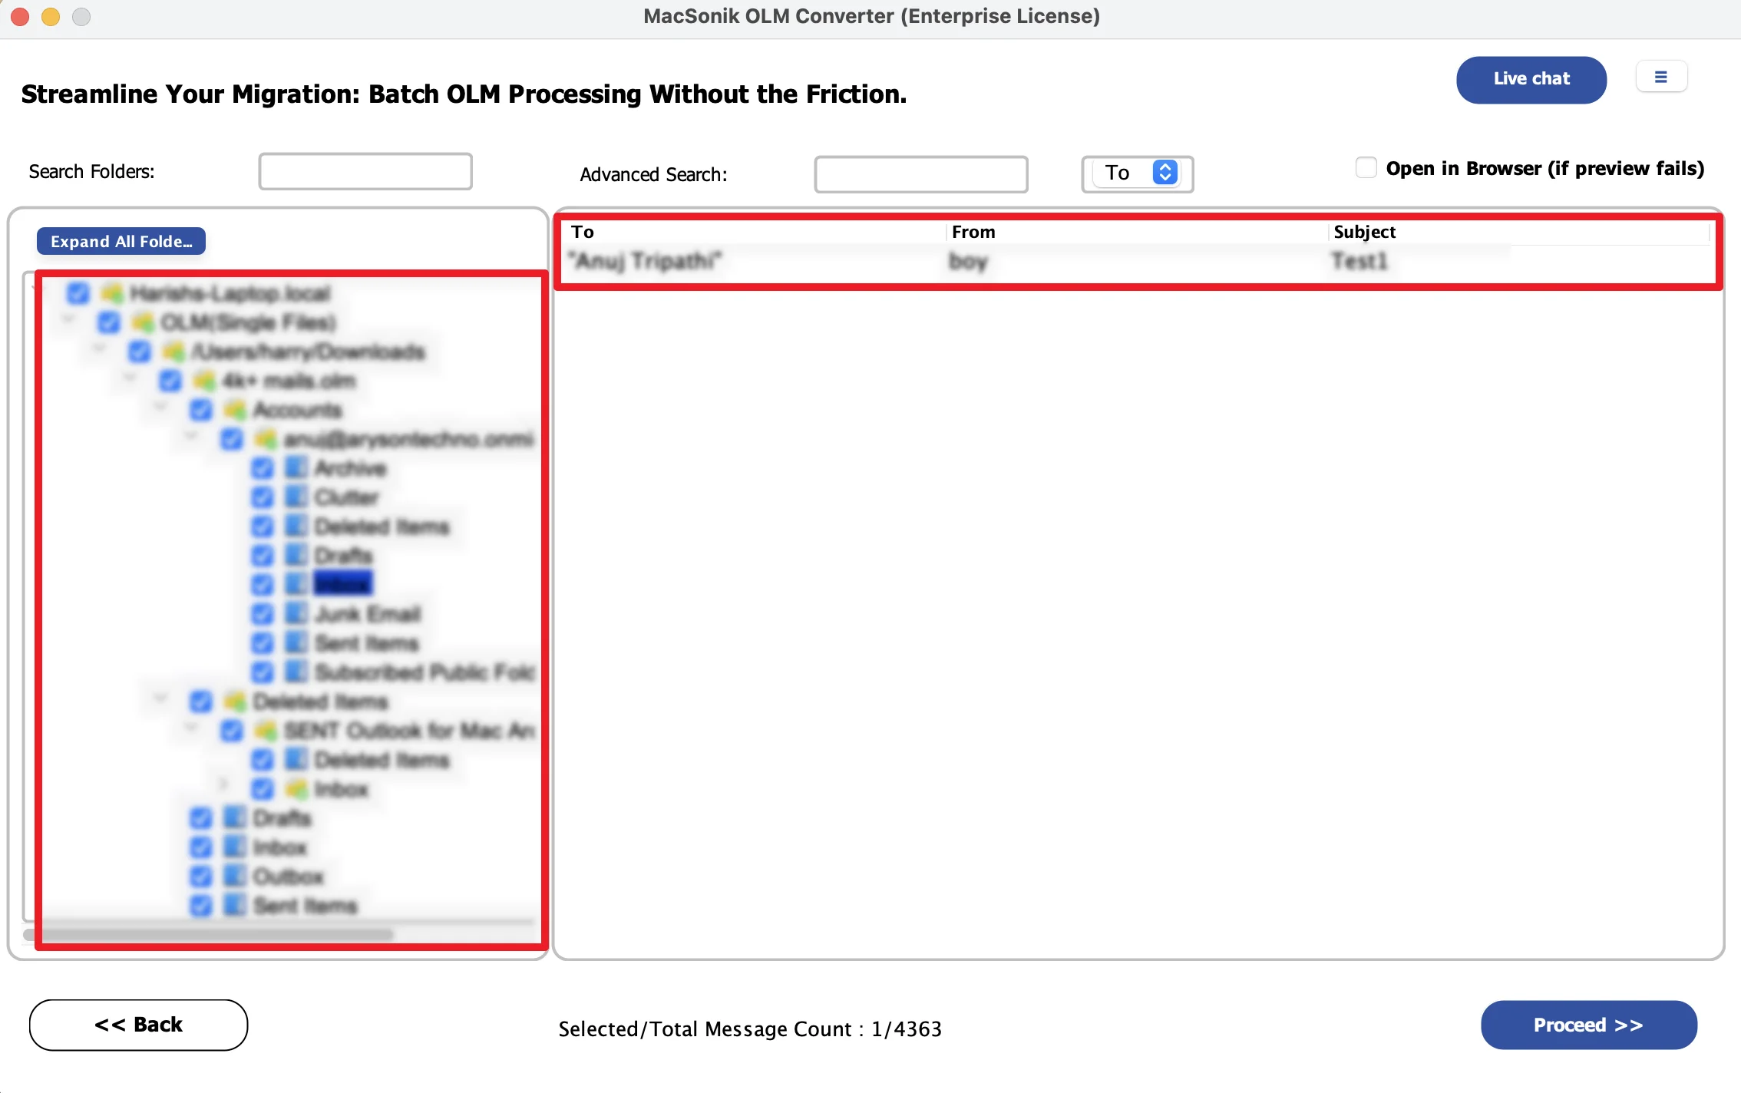Uncheck the Junk Email folder checkbox

263,614
